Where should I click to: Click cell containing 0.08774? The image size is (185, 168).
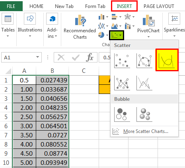point(52,154)
